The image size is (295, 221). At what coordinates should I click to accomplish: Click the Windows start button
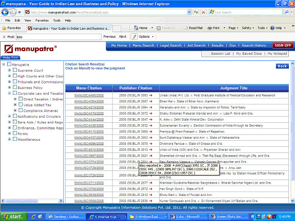click(13, 217)
